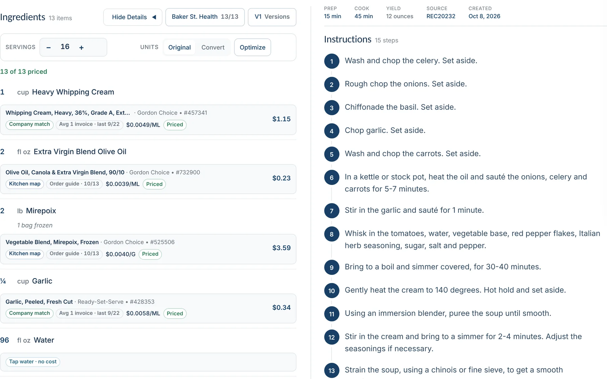Click step 12 circle marker
This screenshot has height=379, width=607.
(332, 337)
